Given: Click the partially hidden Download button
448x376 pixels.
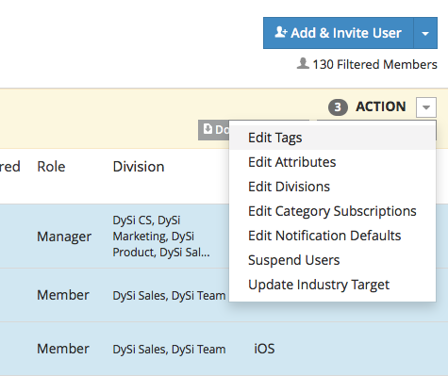Looking at the screenshot, I should (x=214, y=130).
